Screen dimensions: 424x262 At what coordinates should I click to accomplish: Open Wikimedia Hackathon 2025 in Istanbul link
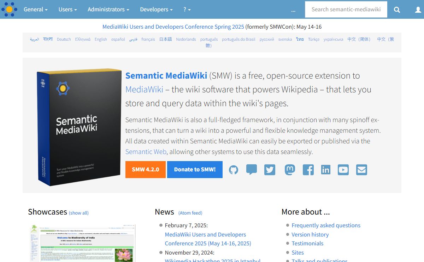(x=213, y=260)
